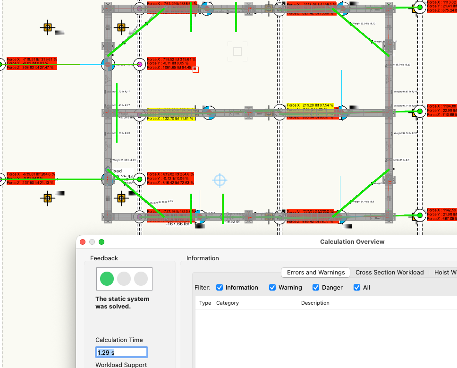Click the gray square frame marker in the drawing
This screenshot has width=457, height=368.
[x=237, y=51]
